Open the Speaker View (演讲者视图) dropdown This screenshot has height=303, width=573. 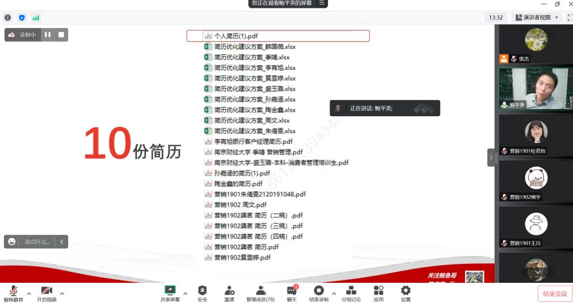[537, 17]
